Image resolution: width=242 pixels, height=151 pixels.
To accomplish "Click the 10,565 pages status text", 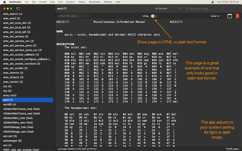I will pyautogui.click(x=232, y=149).
